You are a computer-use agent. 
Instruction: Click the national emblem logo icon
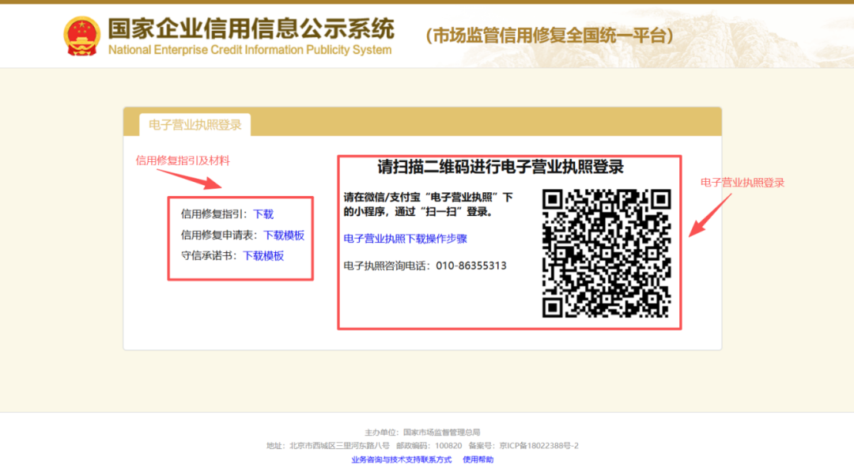pos(81,36)
